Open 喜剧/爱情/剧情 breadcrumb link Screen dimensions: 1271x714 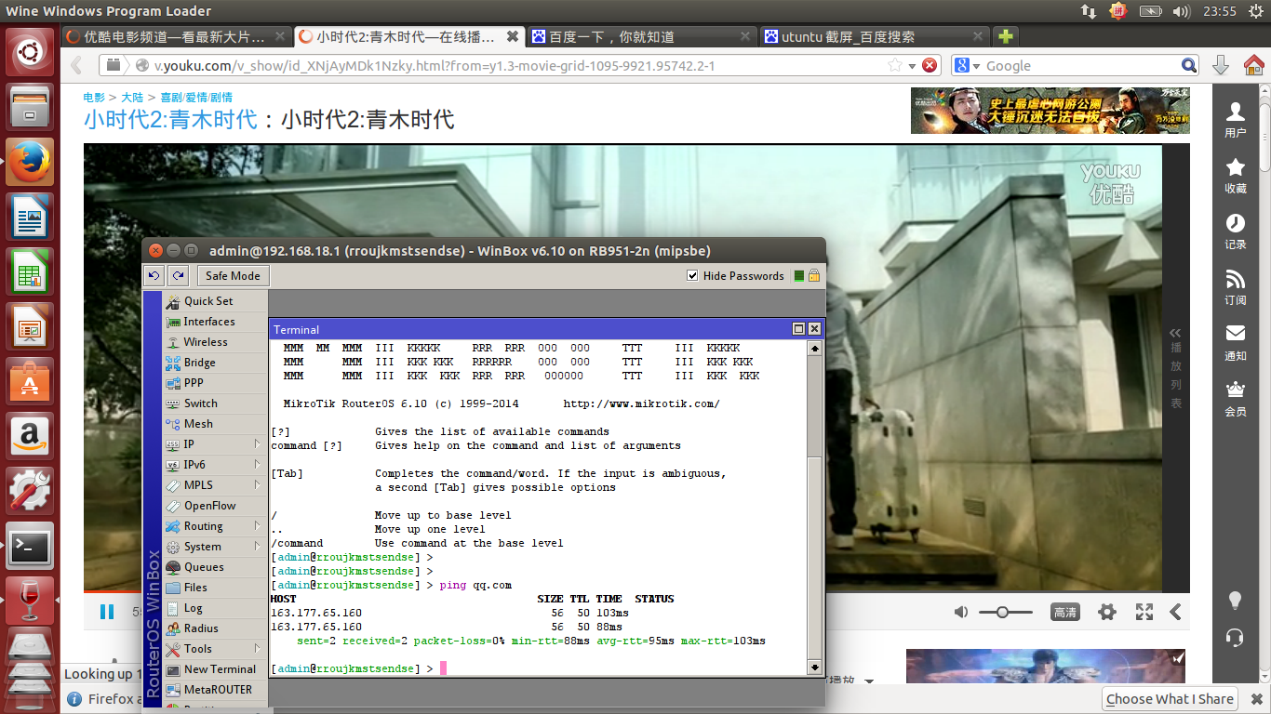pyautogui.click(x=196, y=97)
